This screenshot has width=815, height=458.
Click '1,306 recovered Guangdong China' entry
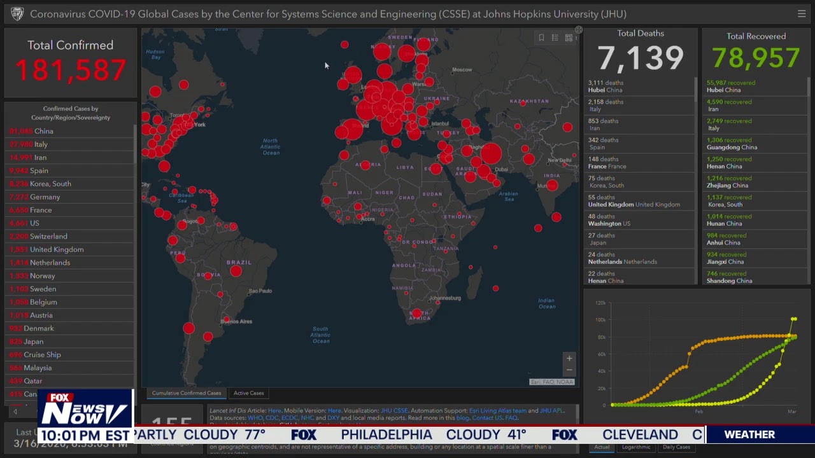pyautogui.click(x=755, y=144)
